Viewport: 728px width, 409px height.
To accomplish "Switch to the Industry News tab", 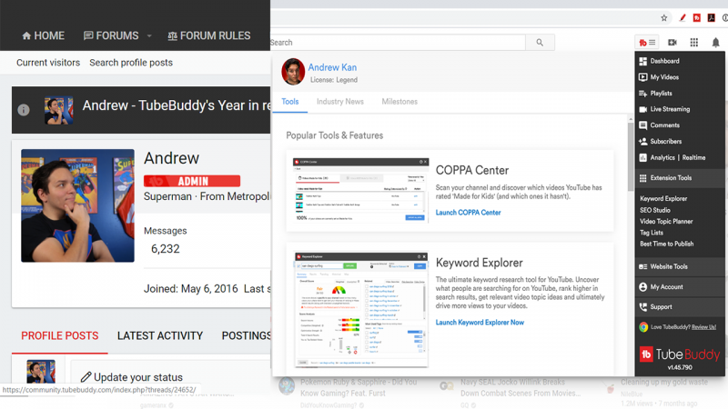I will tap(339, 102).
